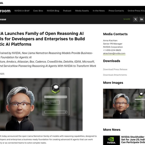This screenshot has width=145, height=145.
Task: Click the More Images heading
Action: click(113, 83)
